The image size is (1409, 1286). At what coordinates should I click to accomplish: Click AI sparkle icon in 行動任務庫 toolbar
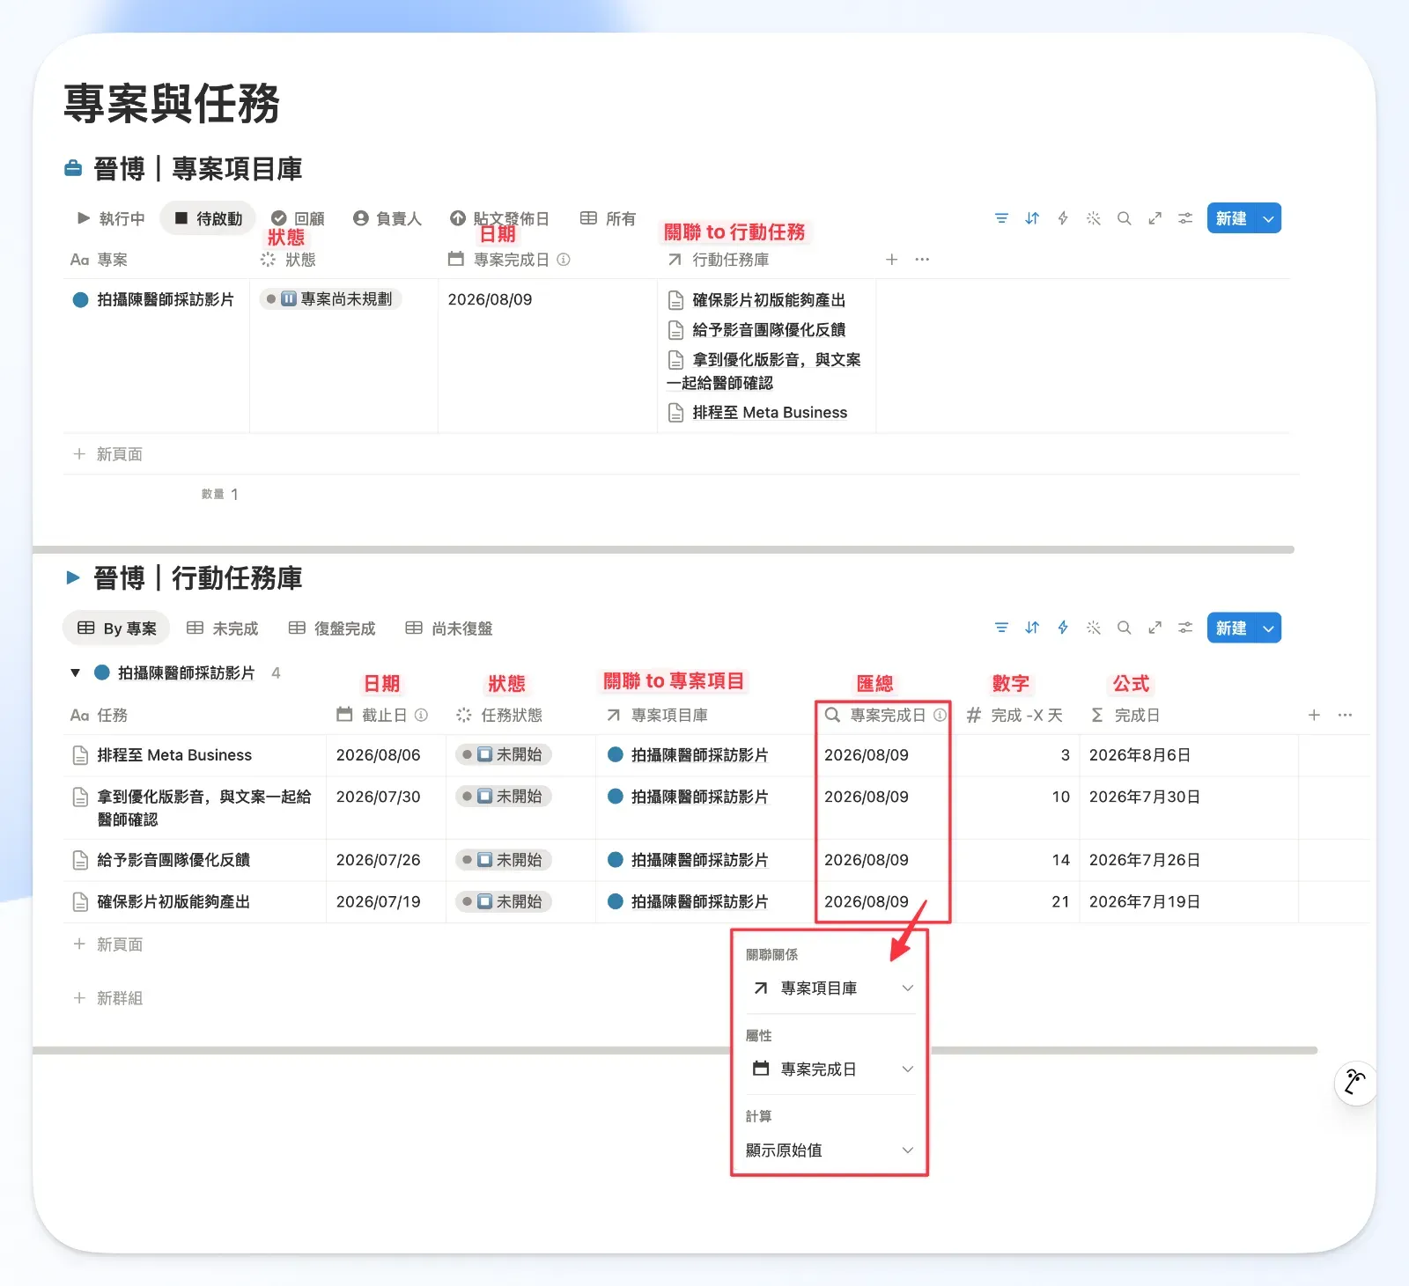click(x=1094, y=628)
